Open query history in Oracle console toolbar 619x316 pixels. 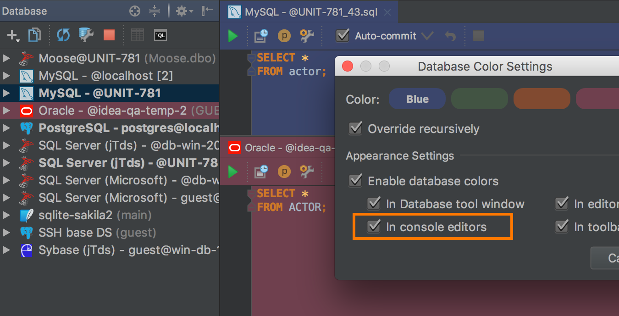click(x=261, y=172)
